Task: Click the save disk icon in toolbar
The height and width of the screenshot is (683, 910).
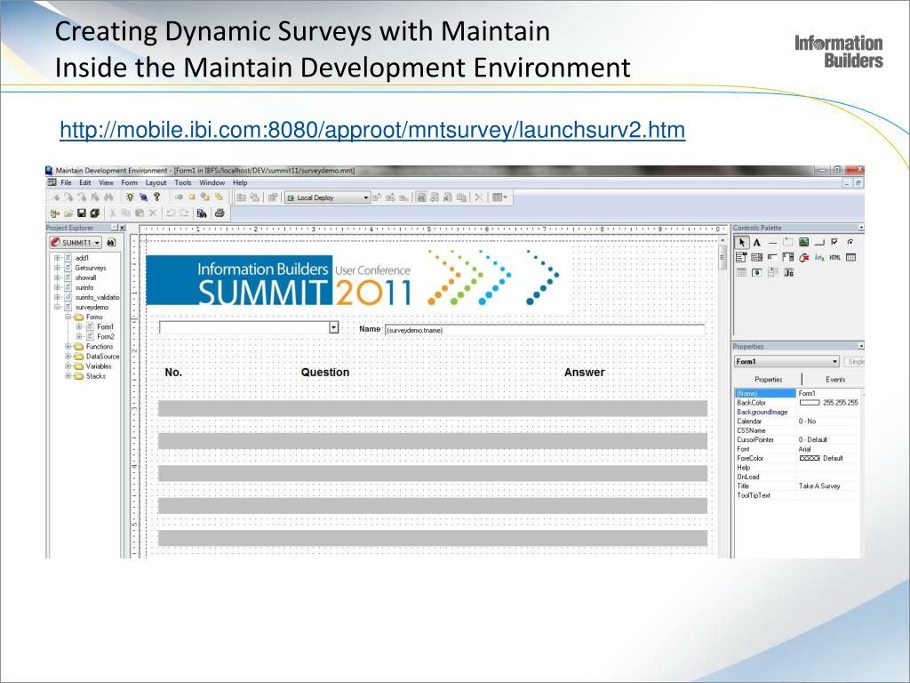Action: pos(82,213)
